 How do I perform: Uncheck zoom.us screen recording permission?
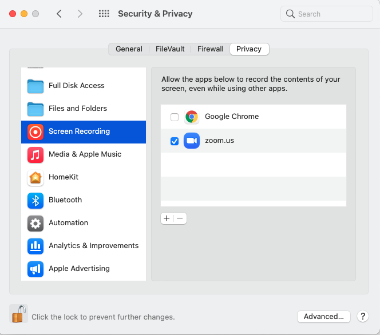(175, 141)
